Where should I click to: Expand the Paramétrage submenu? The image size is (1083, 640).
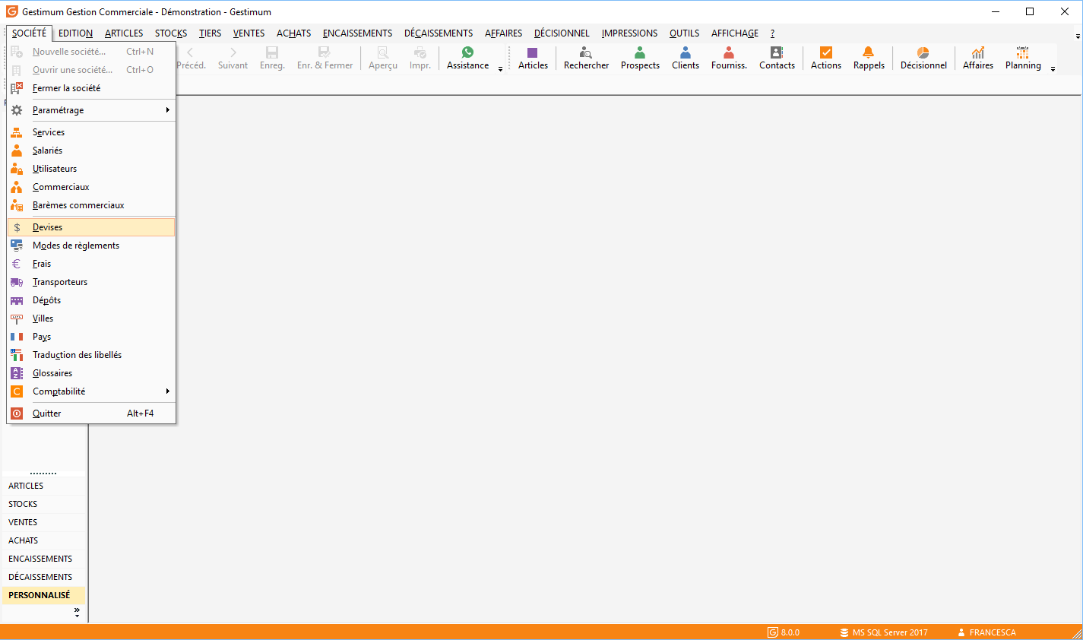[x=91, y=110]
